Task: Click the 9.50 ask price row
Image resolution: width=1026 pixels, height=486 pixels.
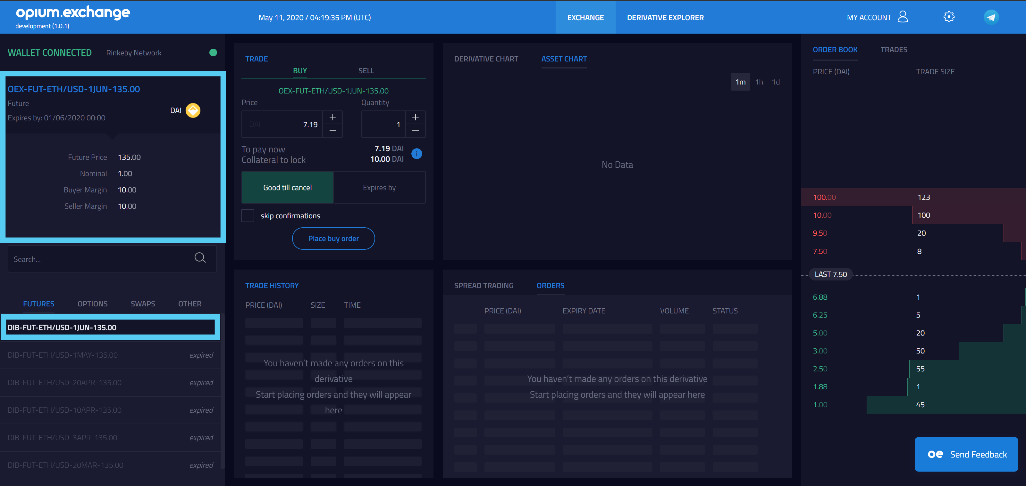Action: 913,233
